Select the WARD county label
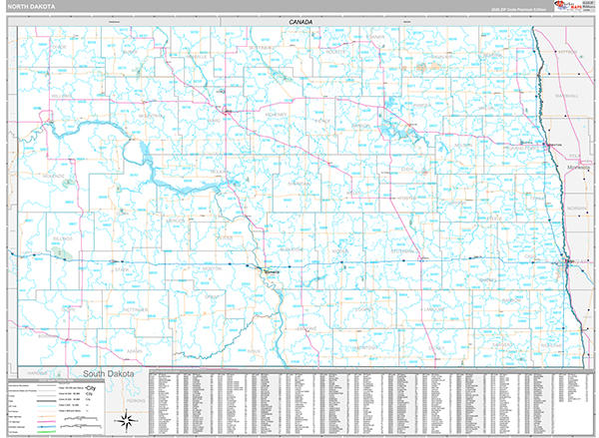The width and height of the screenshot is (599, 438). pyautogui.click(x=214, y=121)
